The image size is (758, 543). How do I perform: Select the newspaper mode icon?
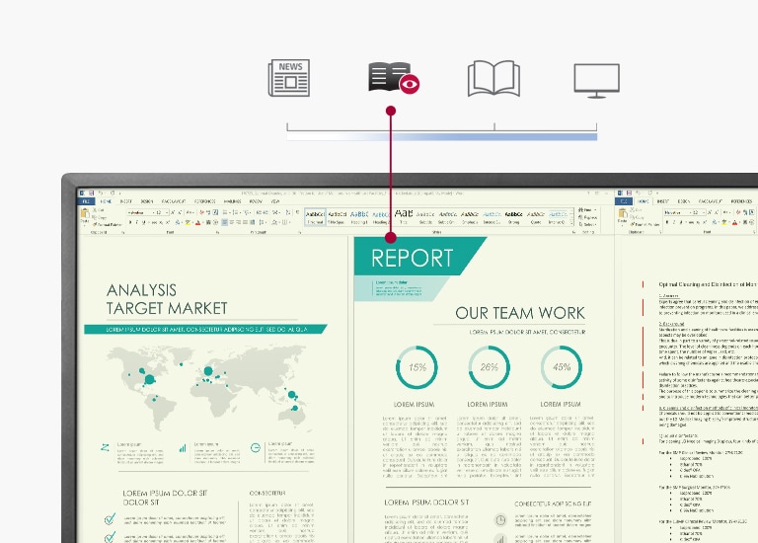[288, 78]
